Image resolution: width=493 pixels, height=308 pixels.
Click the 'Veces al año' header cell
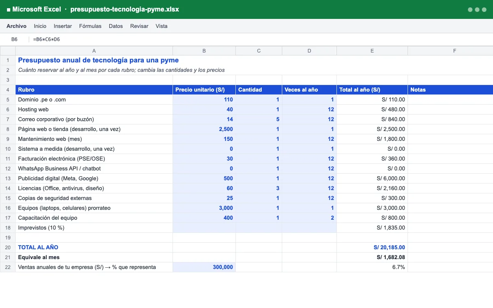(x=309, y=90)
